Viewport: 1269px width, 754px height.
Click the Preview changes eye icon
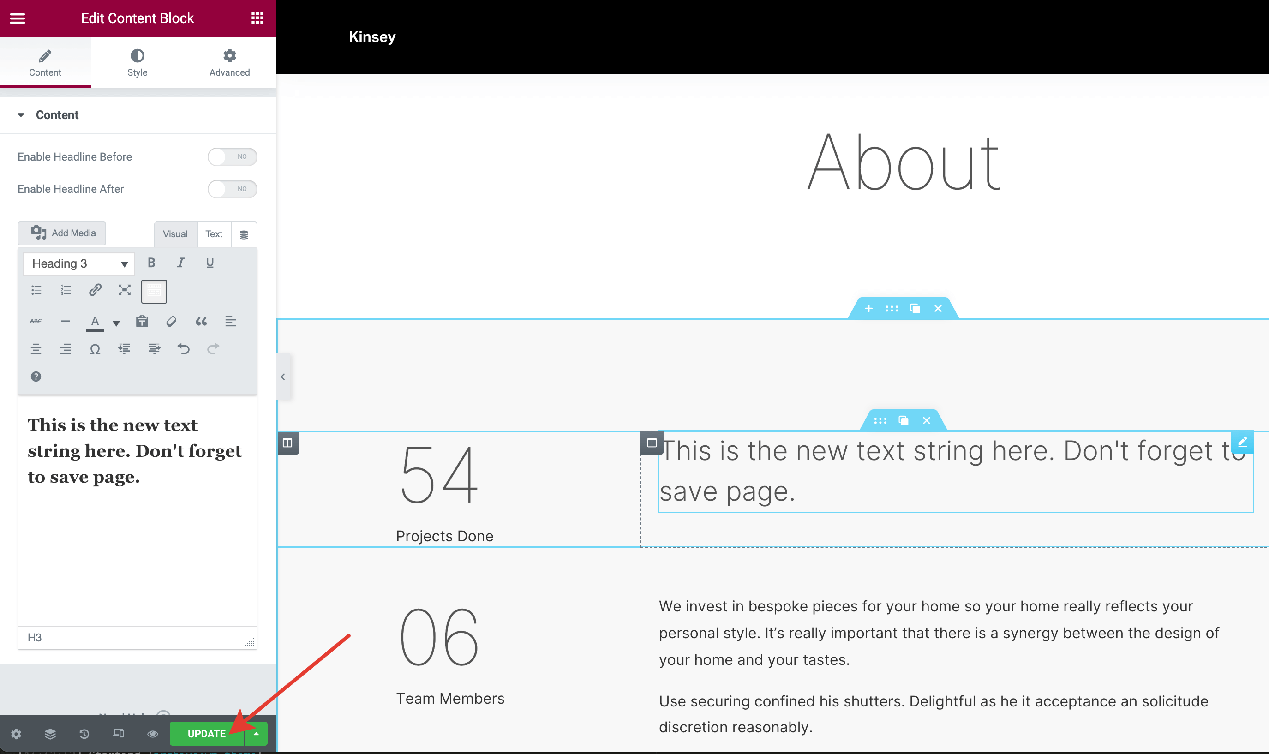152,734
